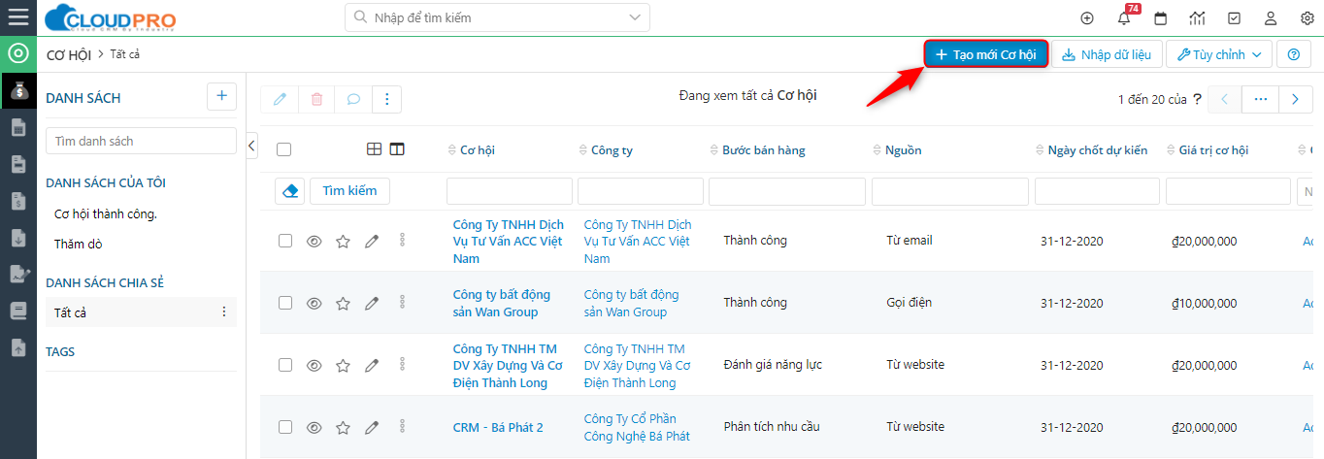
Task: Clear filters with the eraser icon
Action: click(x=289, y=191)
